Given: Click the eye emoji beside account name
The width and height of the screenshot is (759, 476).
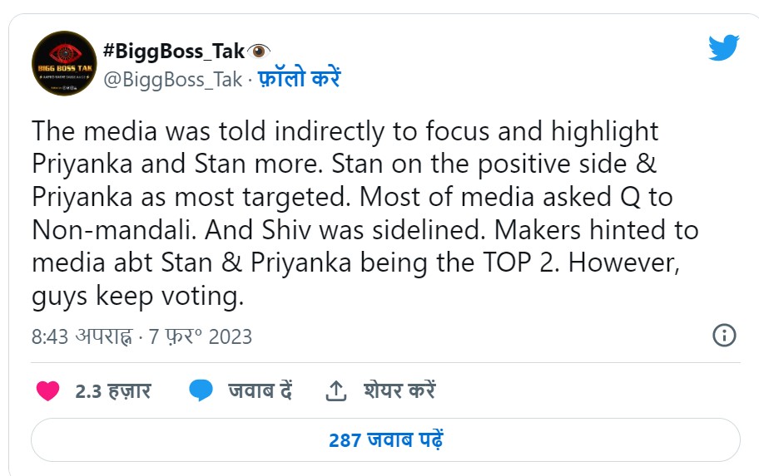Looking at the screenshot, I should pyautogui.click(x=260, y=52).
